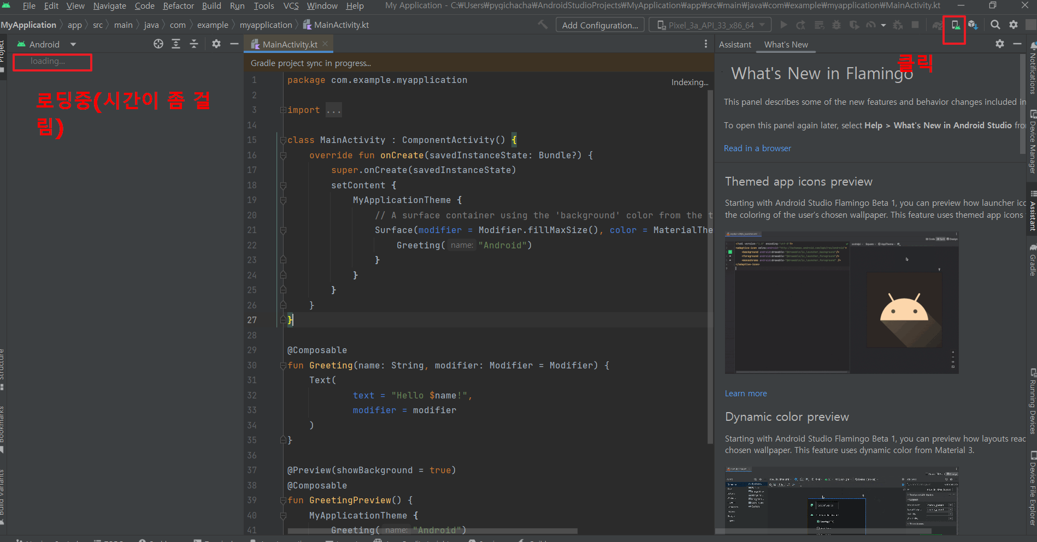The image size is (1037, 542).
Task: Click Apply Changes and Restart Activity icon
Action: click(801, 25)
